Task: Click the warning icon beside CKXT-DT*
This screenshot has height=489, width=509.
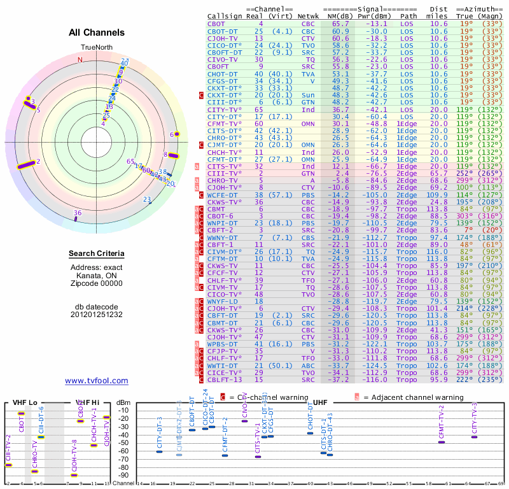Action: click(x=202, y=95)
